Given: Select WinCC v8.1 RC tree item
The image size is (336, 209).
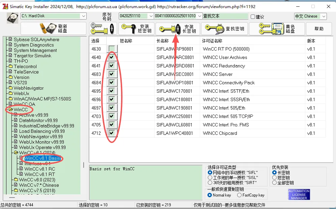Looking at the screenshot, I should point(40,169).
